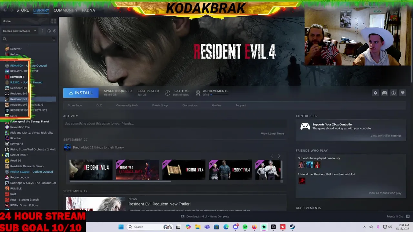413x232 pixels.
Task: Click the wishlist friend's red avatar
Action: click(302, 181)
